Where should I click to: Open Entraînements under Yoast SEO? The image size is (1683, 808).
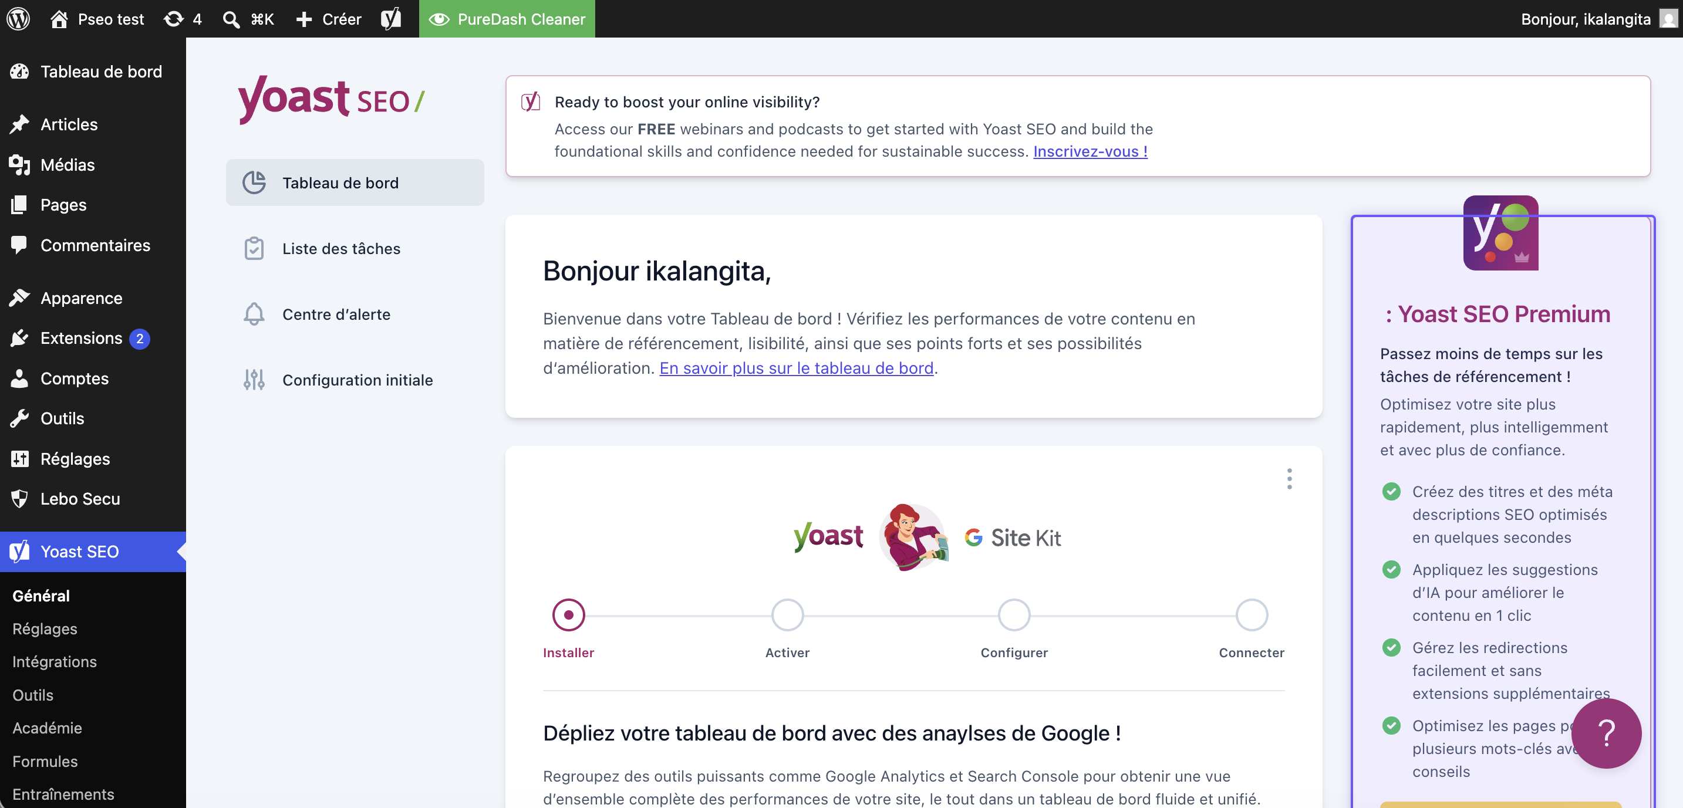(63, 795)
